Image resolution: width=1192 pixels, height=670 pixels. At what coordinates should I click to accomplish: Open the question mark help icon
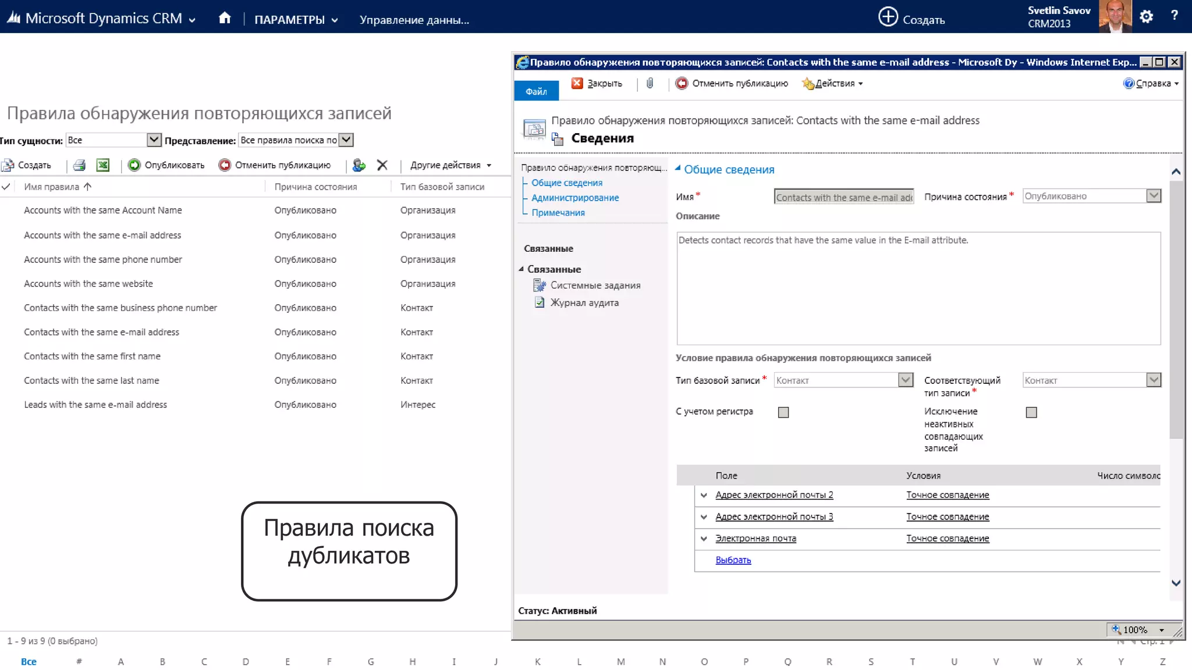1175,16
